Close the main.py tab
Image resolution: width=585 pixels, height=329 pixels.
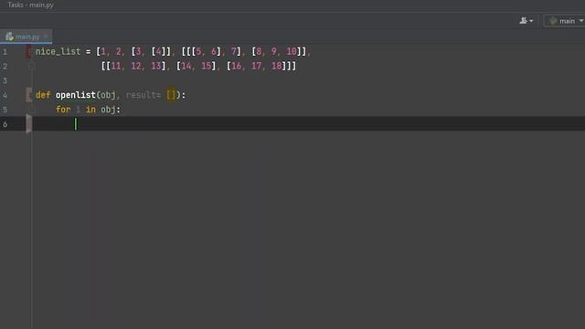[46, 37]
